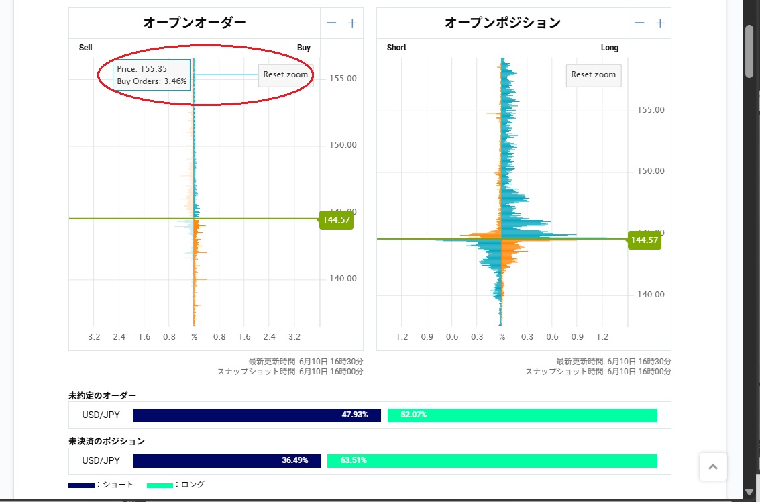760x502 pixels.
Task: Click the 155.00 axis label on positions chart
Action: 651,110
